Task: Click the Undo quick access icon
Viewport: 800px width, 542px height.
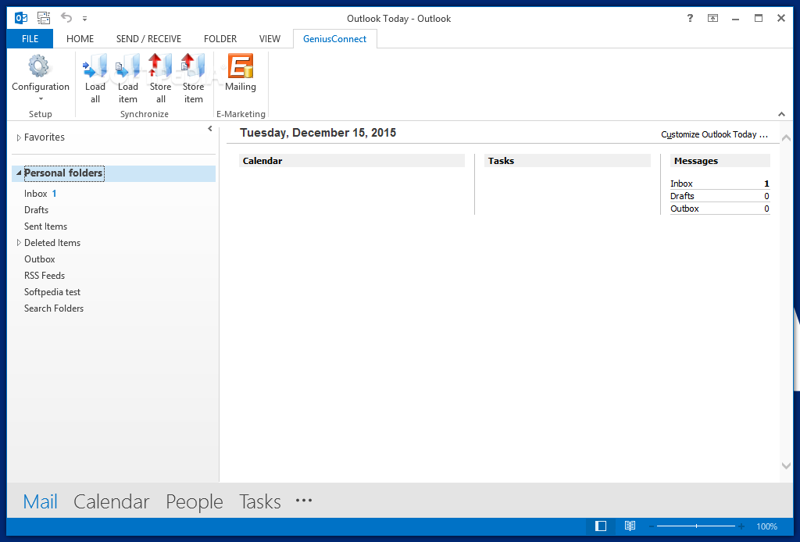Action: coord(67,18)
